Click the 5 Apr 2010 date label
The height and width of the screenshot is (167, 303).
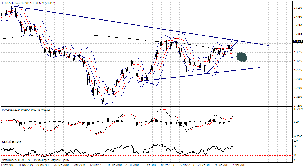[x=78, y=165]
